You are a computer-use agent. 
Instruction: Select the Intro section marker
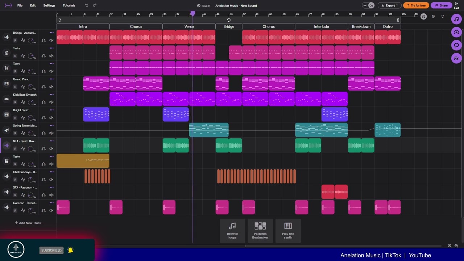[x=83, y=26]
